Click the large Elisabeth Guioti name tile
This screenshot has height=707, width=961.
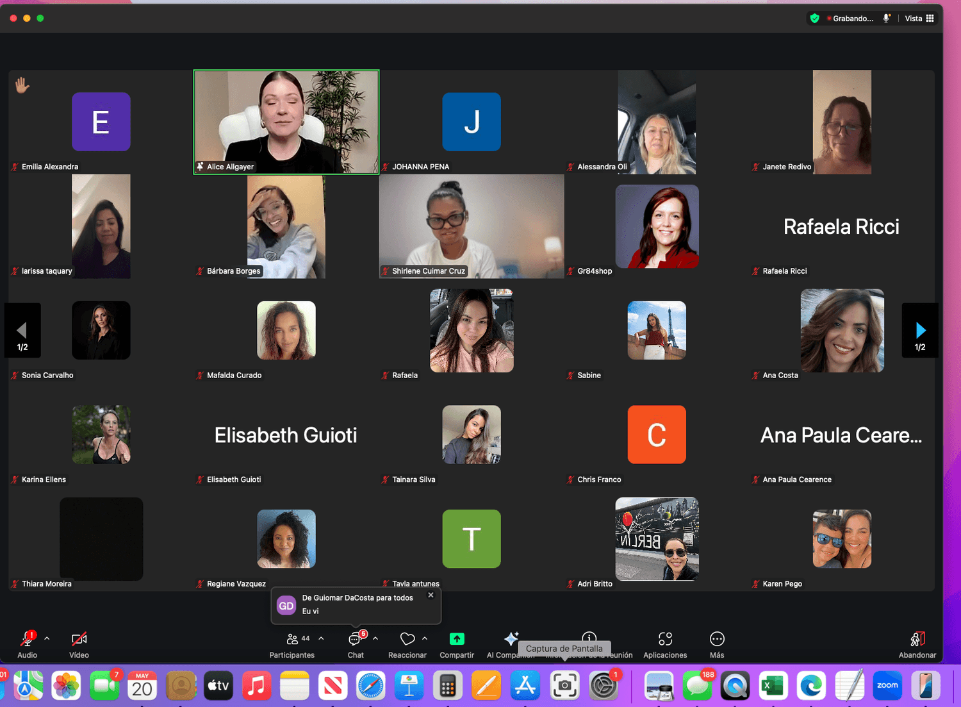tap(286, 435)
